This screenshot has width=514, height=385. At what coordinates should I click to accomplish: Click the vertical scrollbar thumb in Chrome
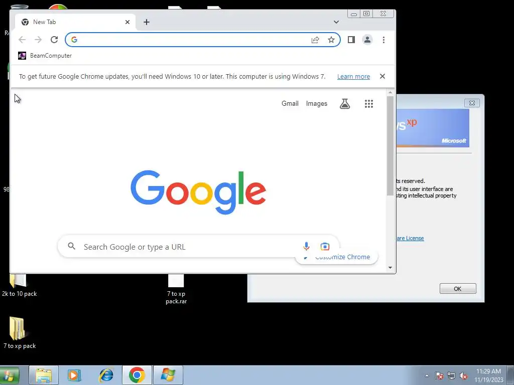tap(390, 146)
